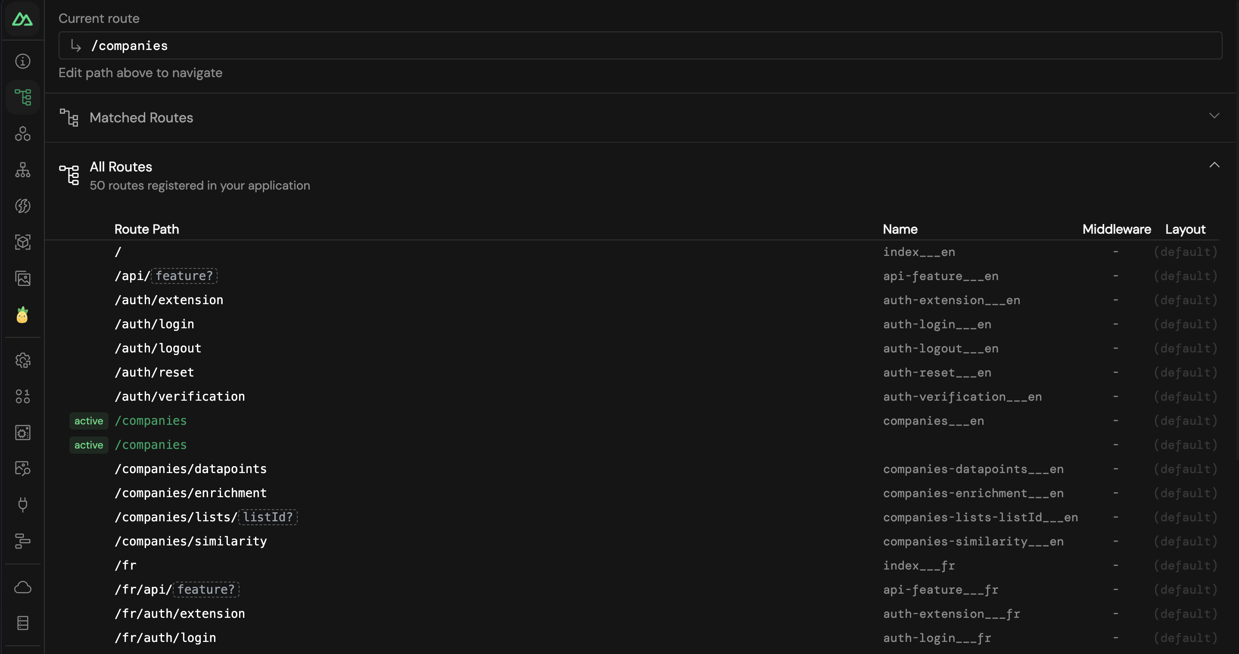Screen dimensions: 1239x654
Task: Click the lightning/performance icon in sidebar
Action: pyautogui.click(x=22, y=206)
